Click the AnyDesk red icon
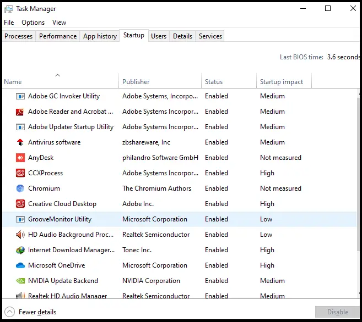This screenshot has height=322, width=362. 20,158
